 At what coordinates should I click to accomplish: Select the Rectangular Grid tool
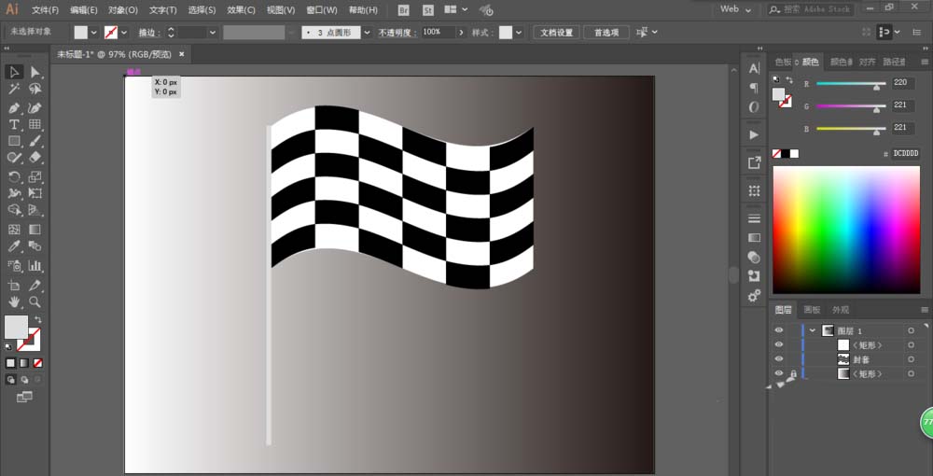coord(35,124)
